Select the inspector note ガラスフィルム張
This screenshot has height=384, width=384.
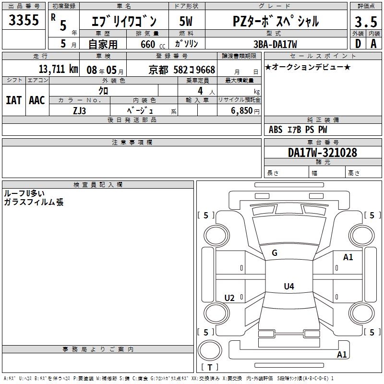pos(34,202)
